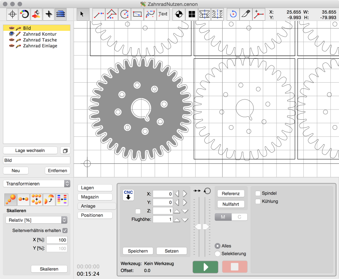Uncheck Seitenverhältnis erhalten checkbox
Viewport: 339px width, 279px height.
65,231
